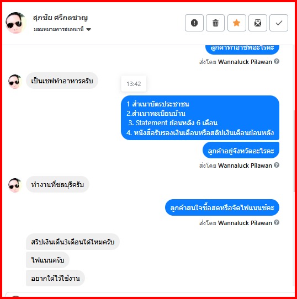Select the blue document requirements list message

click(200, 118)
